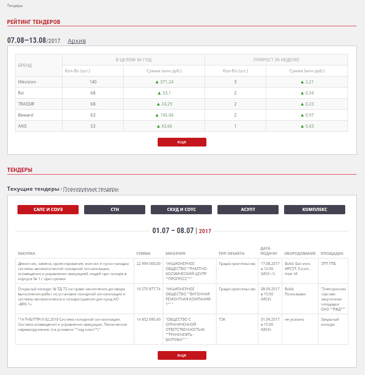Click the green arrow beside 2,21
The height and width of the screenshot is (375, 365).
click(301, 82)
